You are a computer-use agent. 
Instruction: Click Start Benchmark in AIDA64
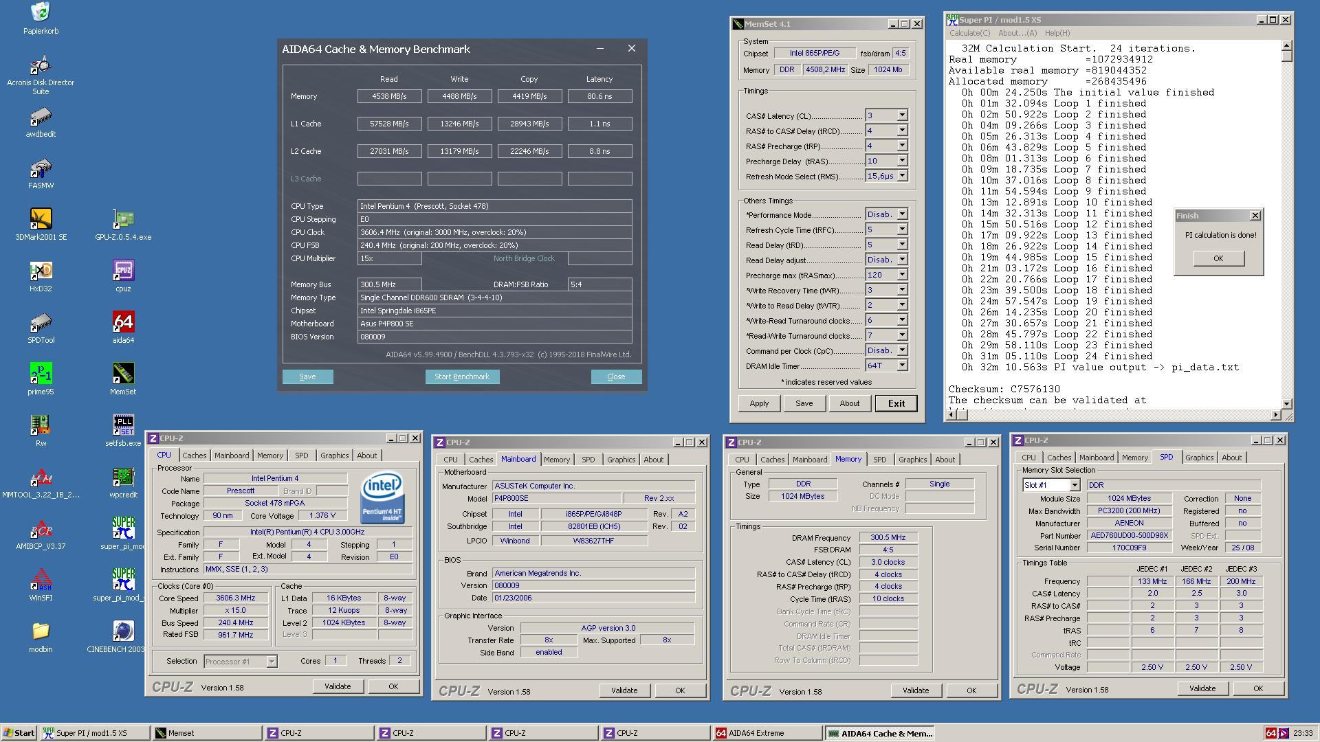(x=462, y=376)
